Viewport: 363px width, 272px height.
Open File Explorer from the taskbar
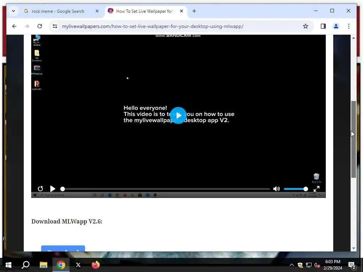tap(43, 265)
